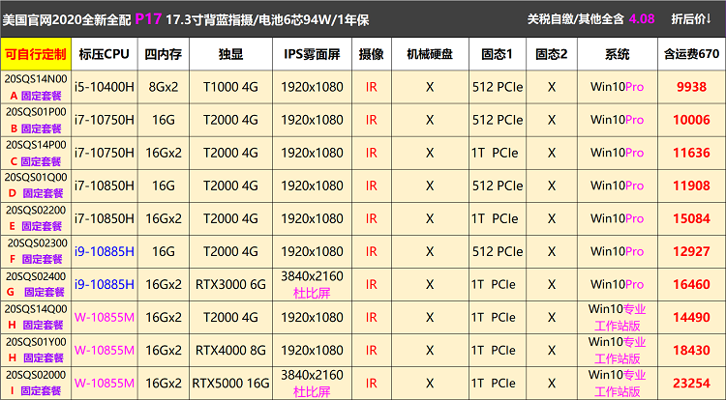This screenshot has height=400, width=726.
Task: Click the 8Gx2 memory cell
Action: point(162,87)
